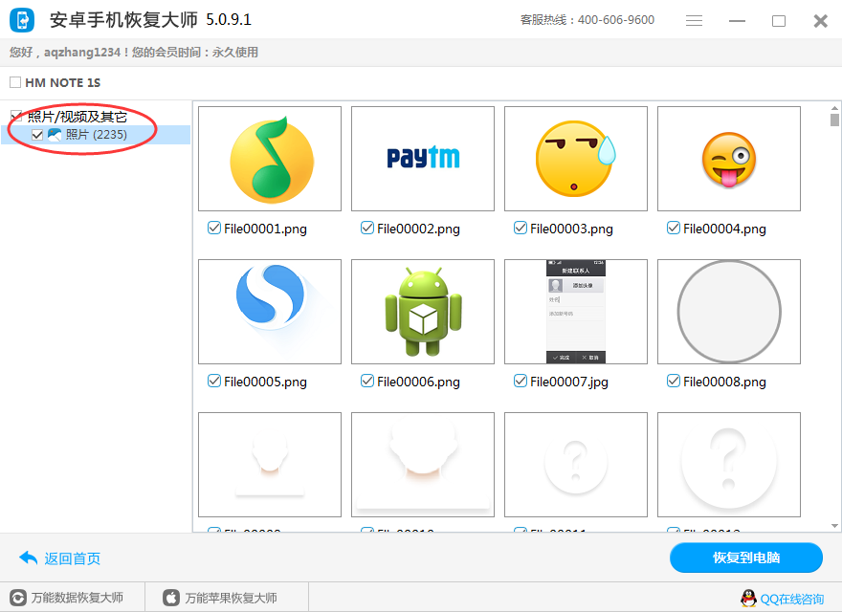Screen dimensions: 842x612
Task: Click the File00008.png file name
Action: (x=724, y=382)
